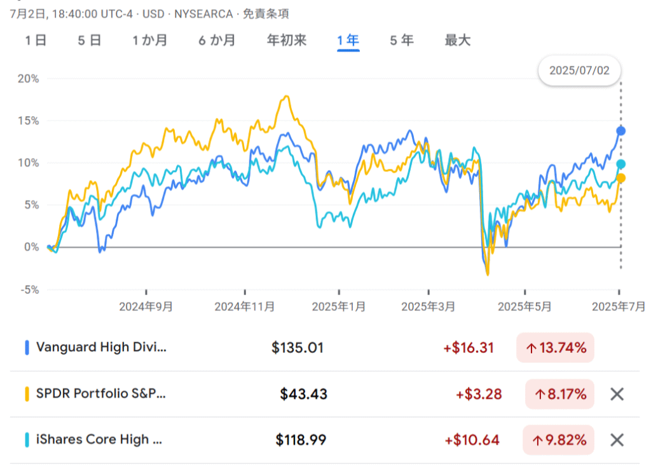Click the +$3.28 gain value
This screenshot has height=469, width=651.
click(x=479, y=394)
